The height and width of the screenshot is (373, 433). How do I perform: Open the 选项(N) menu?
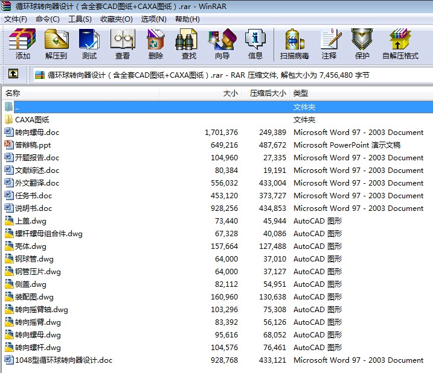point(154,19)
